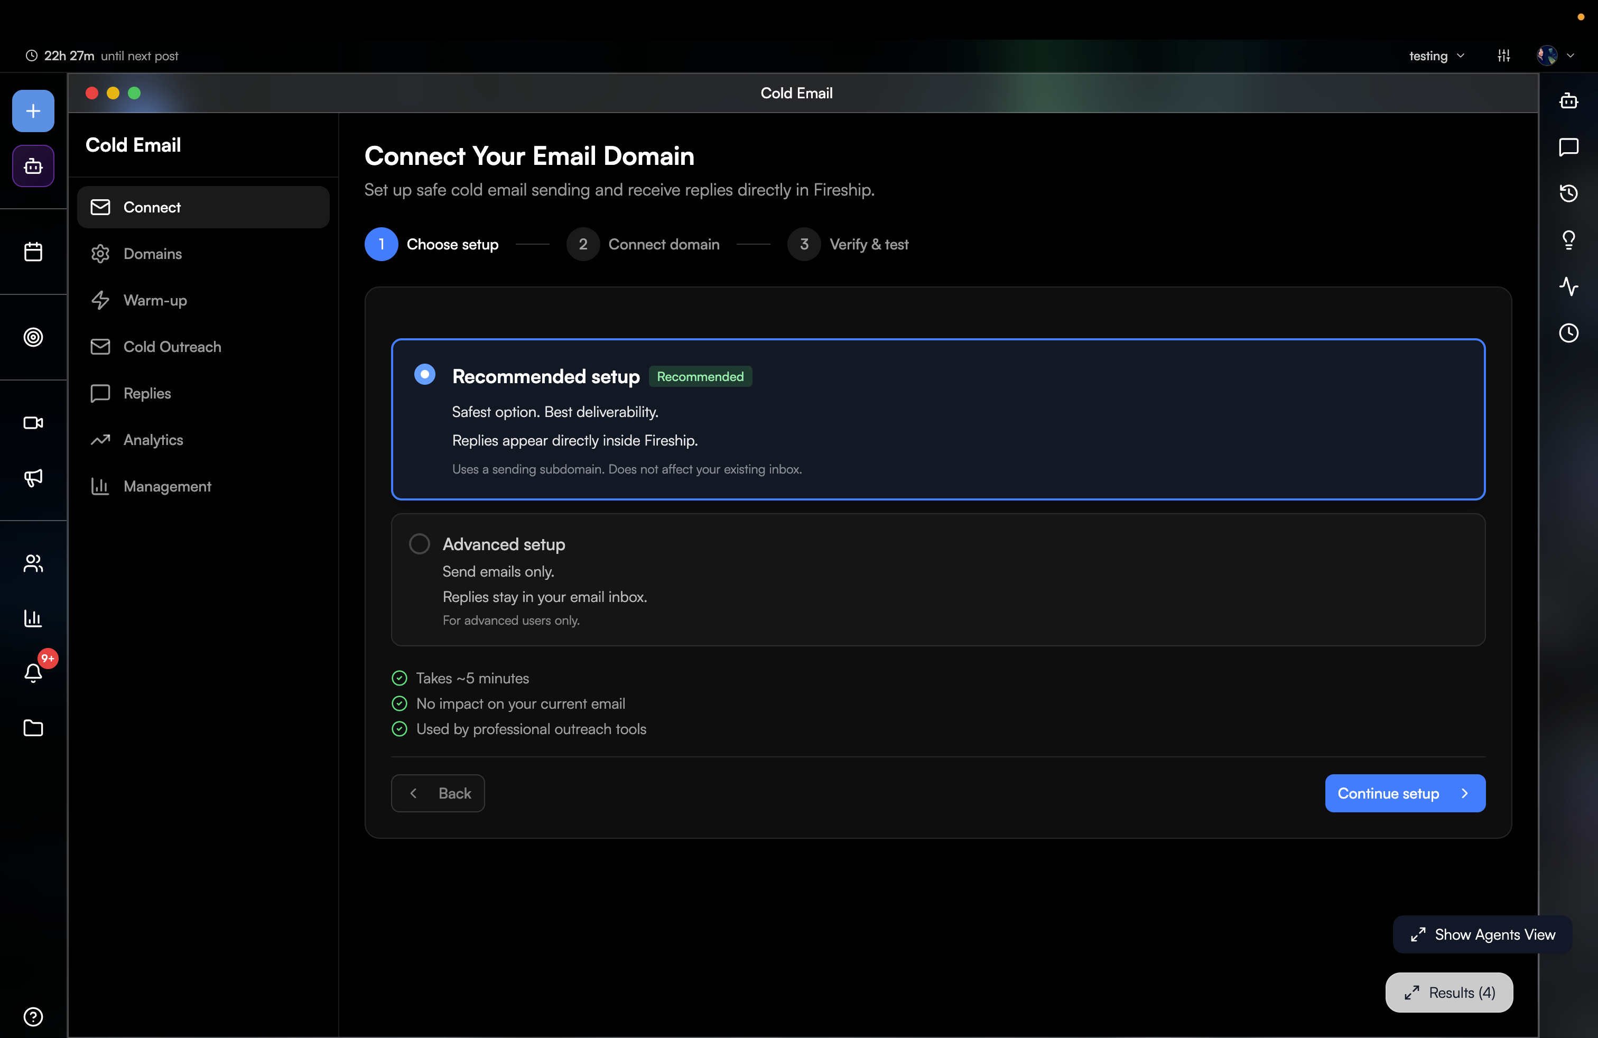Click the lightbulb icon on right rail
The image size is (1598, 1038).
coord(1568,240)
